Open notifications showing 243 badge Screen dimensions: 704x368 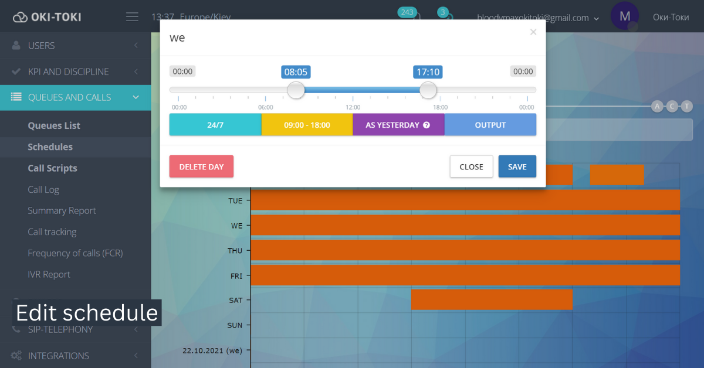coord(408,12)
